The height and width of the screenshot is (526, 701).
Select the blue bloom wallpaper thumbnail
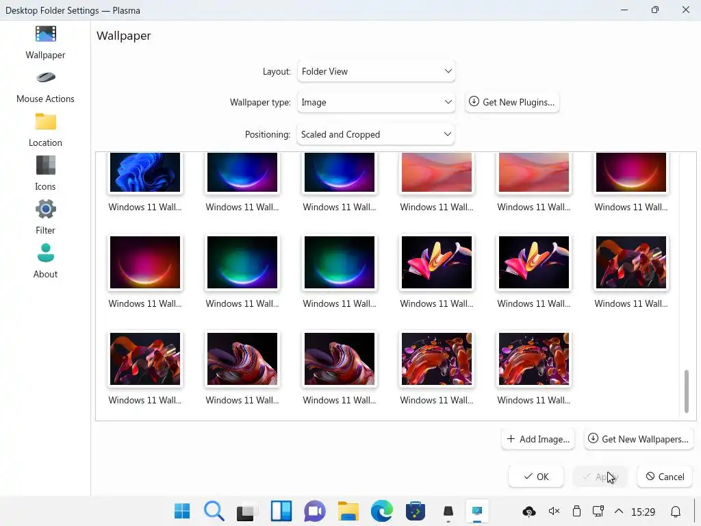[145, 172]
